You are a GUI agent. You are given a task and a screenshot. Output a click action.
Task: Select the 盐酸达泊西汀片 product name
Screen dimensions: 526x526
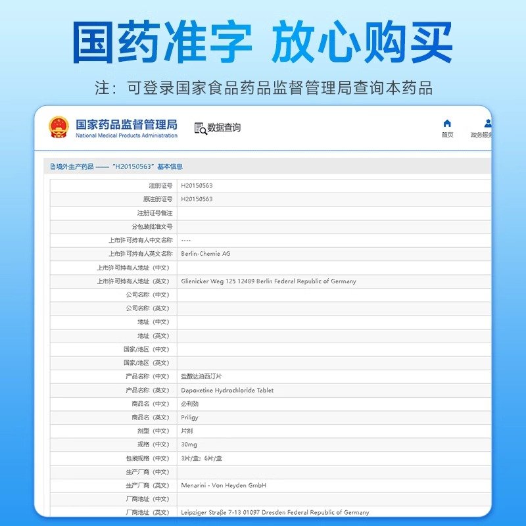(x=201, y=376)
